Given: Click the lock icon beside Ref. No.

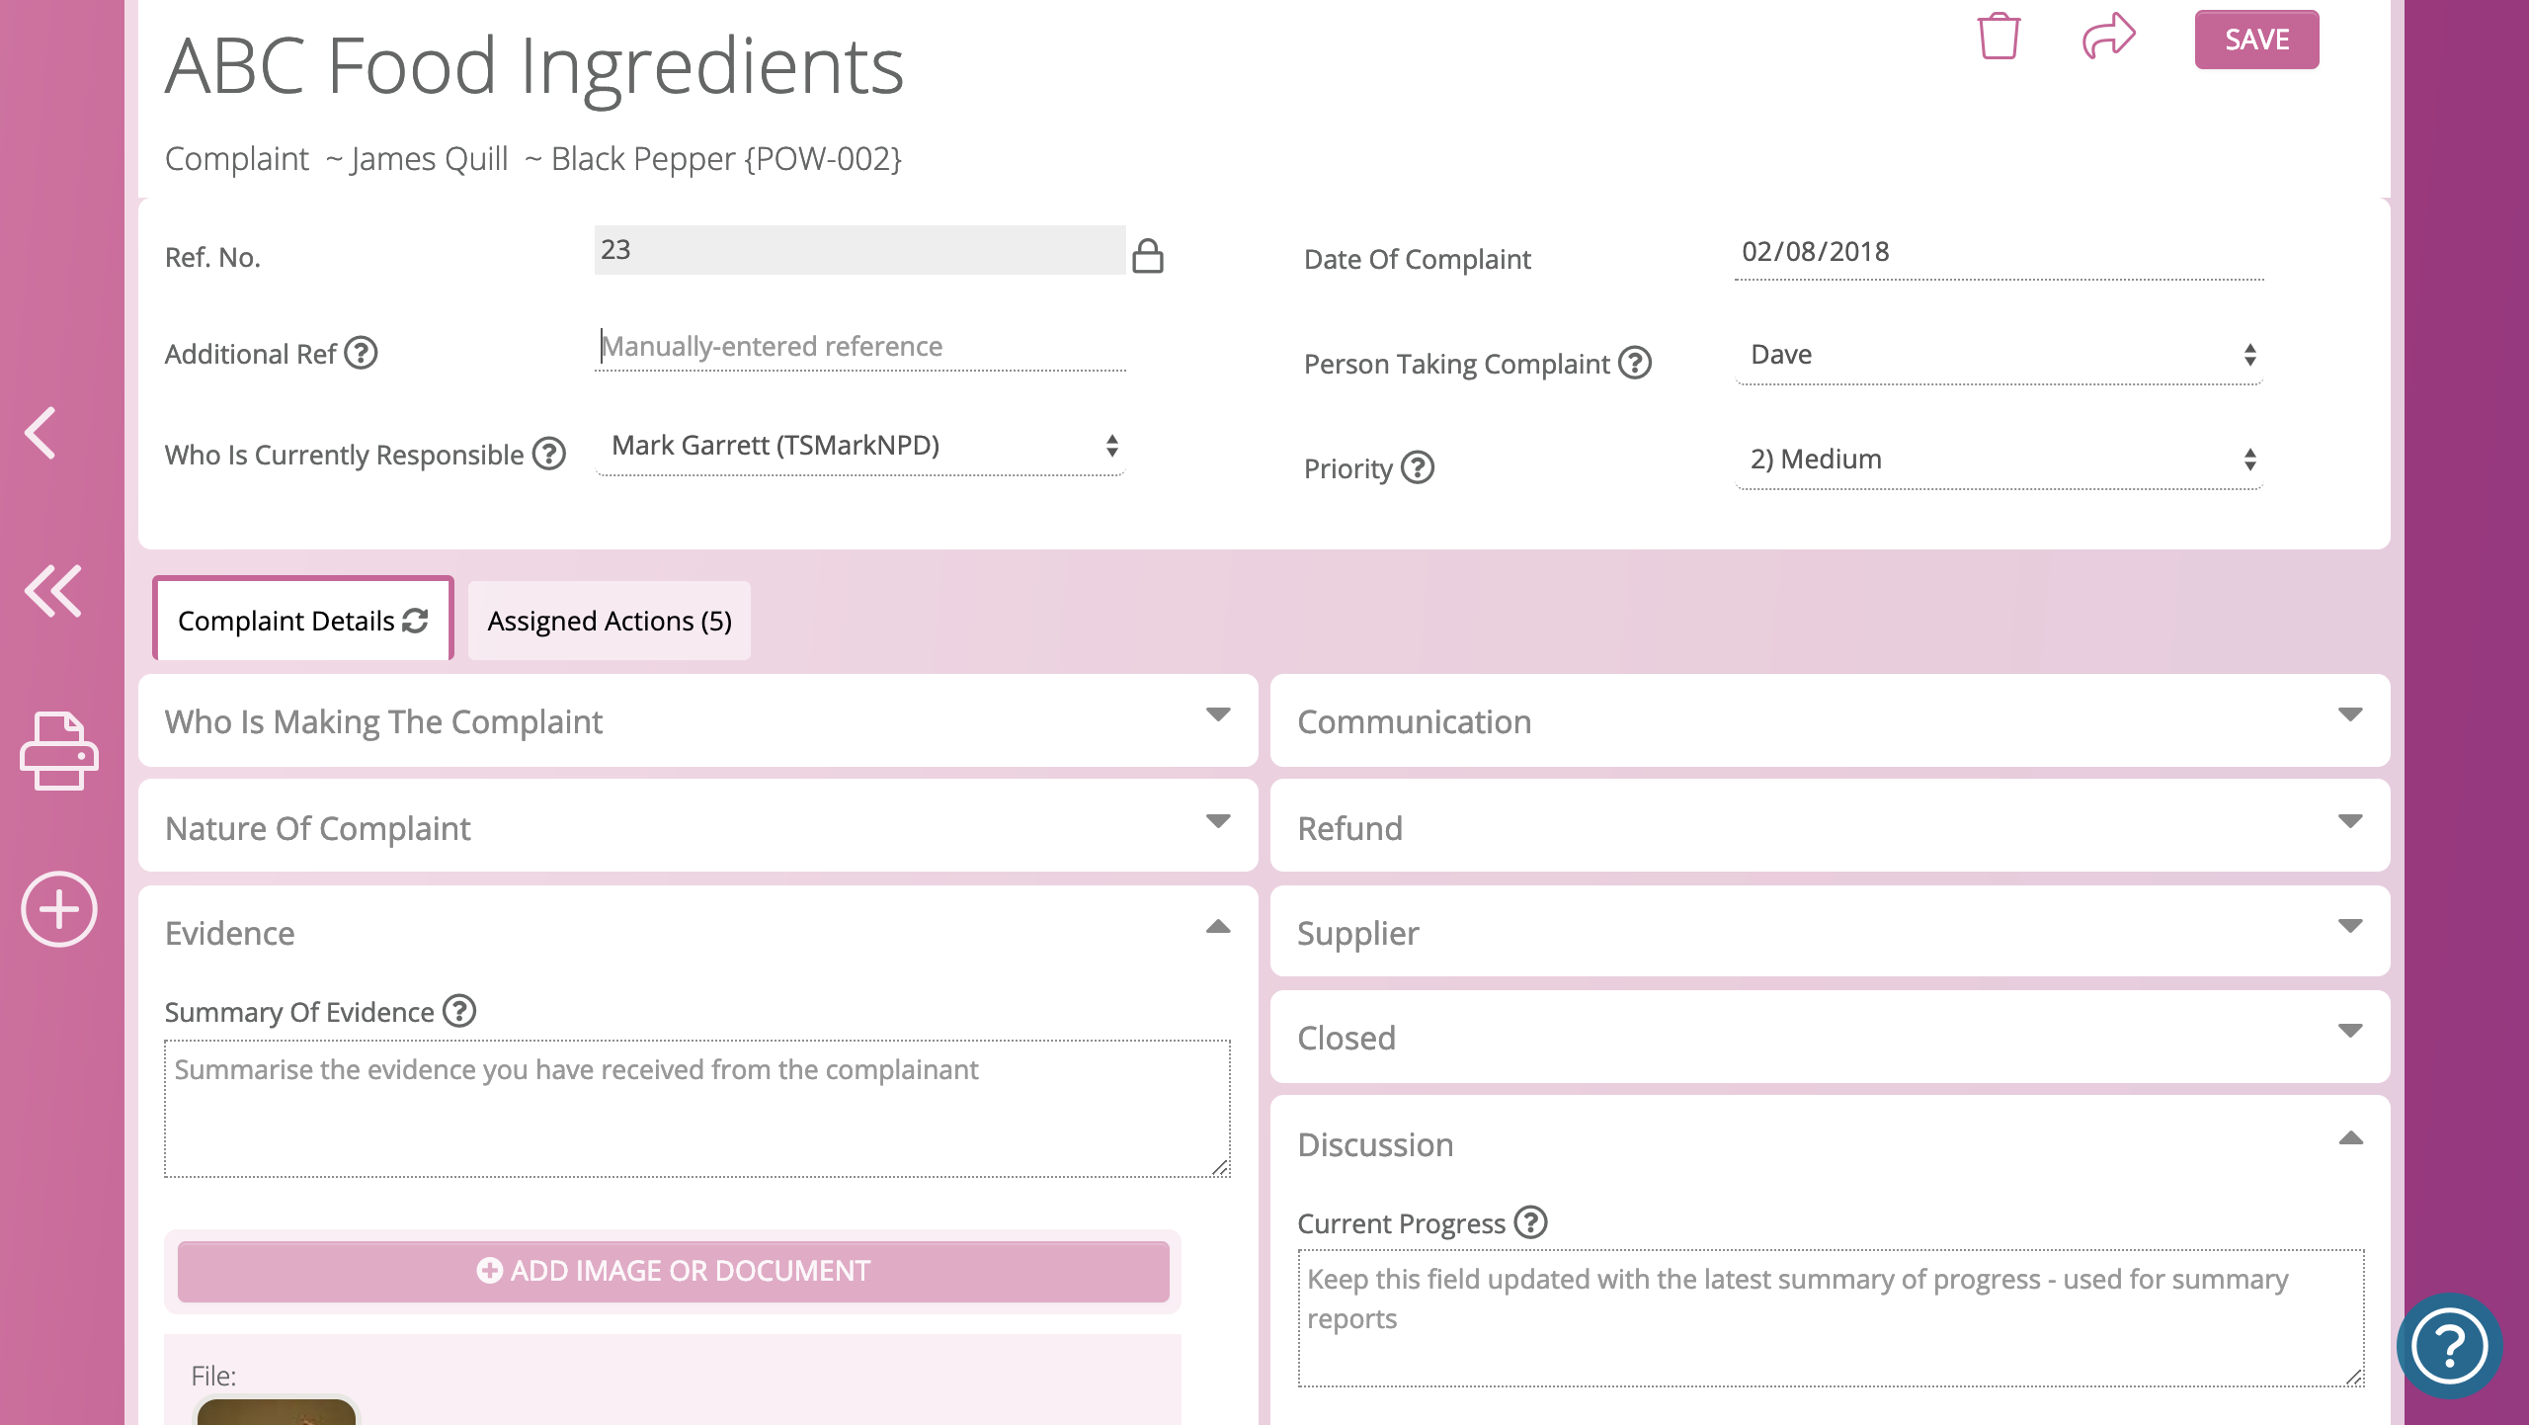Looking at the screenshot, I should coord(1147,256).
